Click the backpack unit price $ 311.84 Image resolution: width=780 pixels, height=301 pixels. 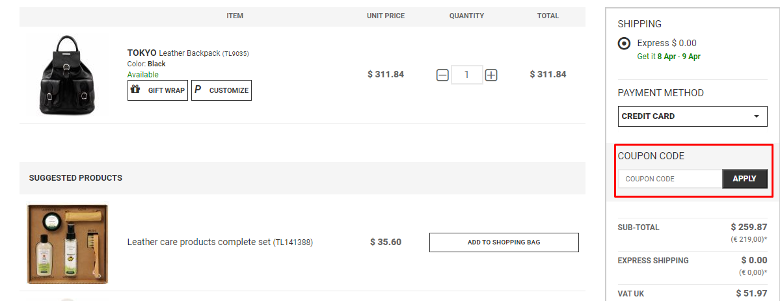coord(386,75)
